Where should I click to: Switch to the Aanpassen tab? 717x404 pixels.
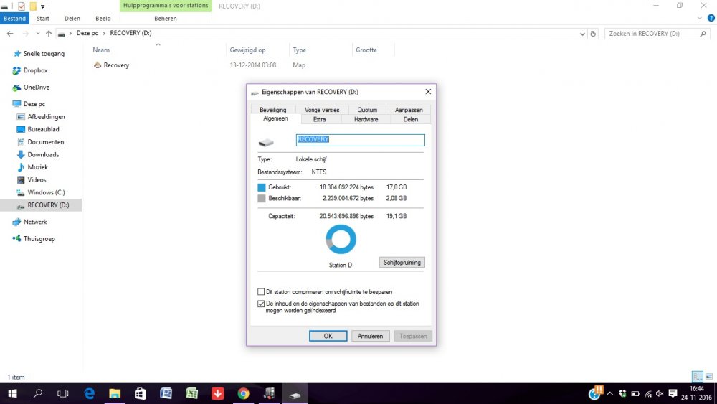tap(409, 110)
